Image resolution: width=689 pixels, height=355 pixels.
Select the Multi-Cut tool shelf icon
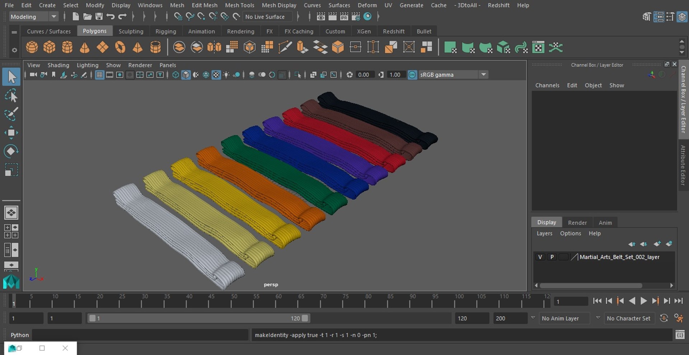[x=285, y=47]
